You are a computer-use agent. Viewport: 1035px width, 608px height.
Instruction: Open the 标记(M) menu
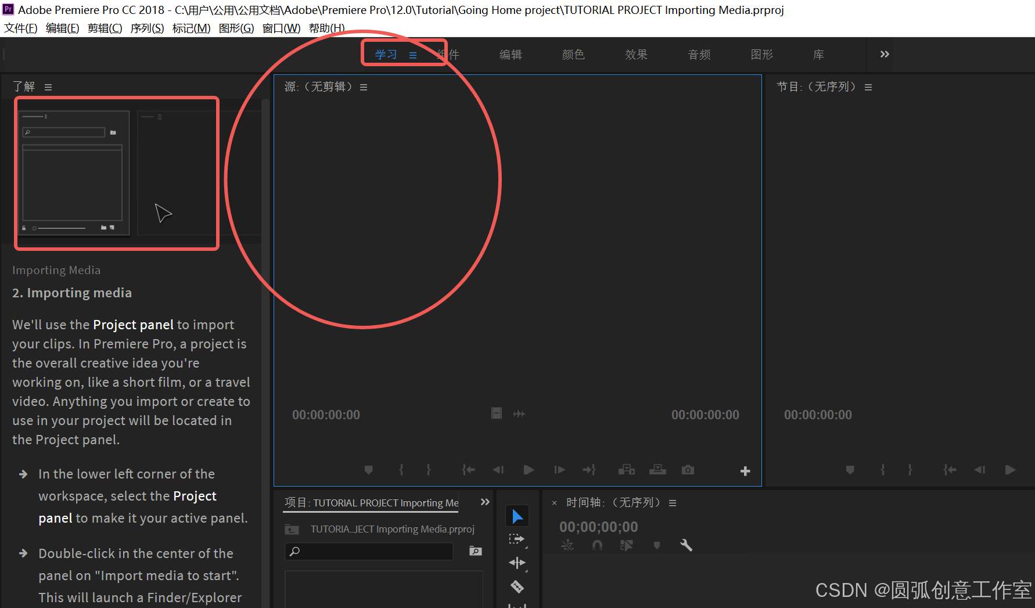192,28
